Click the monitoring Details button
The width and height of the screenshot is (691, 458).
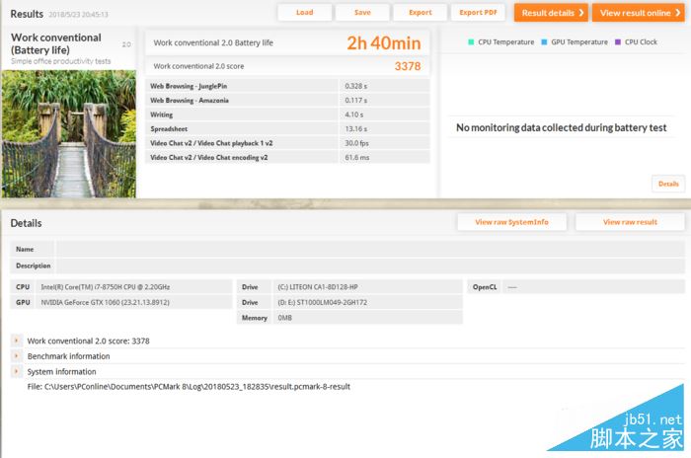(x=668, y=184)
